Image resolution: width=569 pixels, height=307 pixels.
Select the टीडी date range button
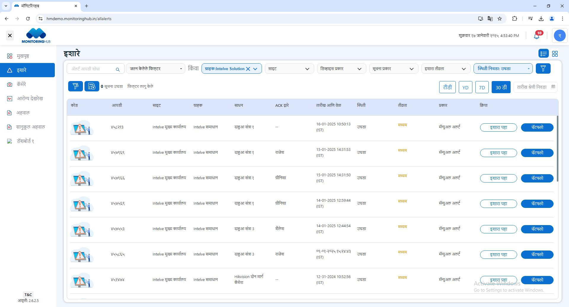click(447, 87)
